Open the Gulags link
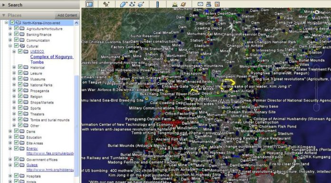The height and width of the screenshot is (183, 331). point(32,165)
